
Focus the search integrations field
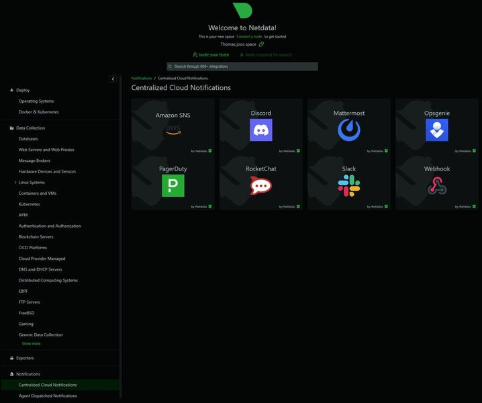coord(242,66)
